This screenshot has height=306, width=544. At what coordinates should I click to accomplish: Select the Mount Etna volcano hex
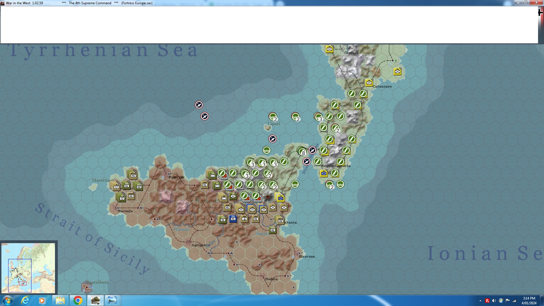[267, 197]
